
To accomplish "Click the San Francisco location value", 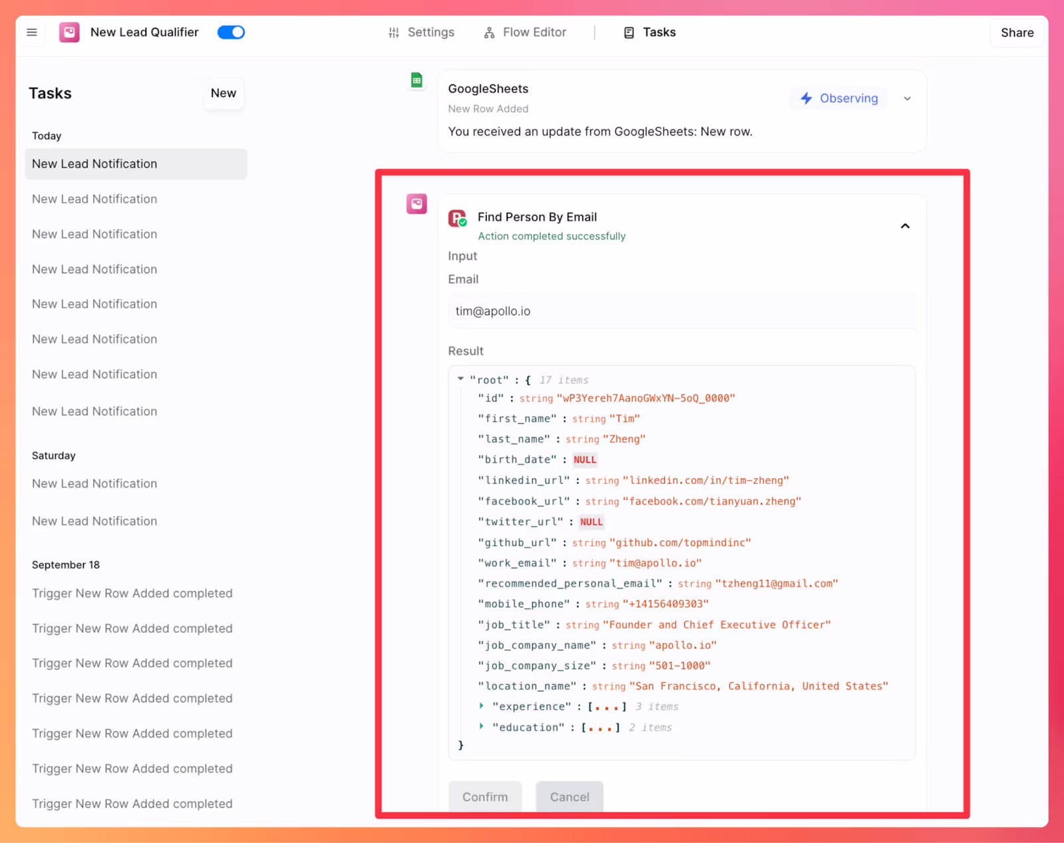I will pyautogui.click(x=759, y=685).
